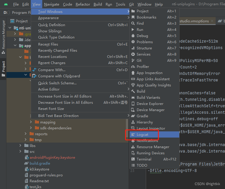Choose Recent Files menu entry
Screen dimensions: 225x189
(80, 44)
